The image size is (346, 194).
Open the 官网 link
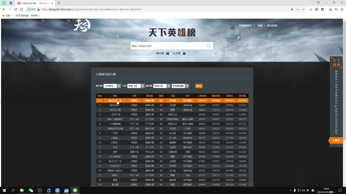pos(260,26)
